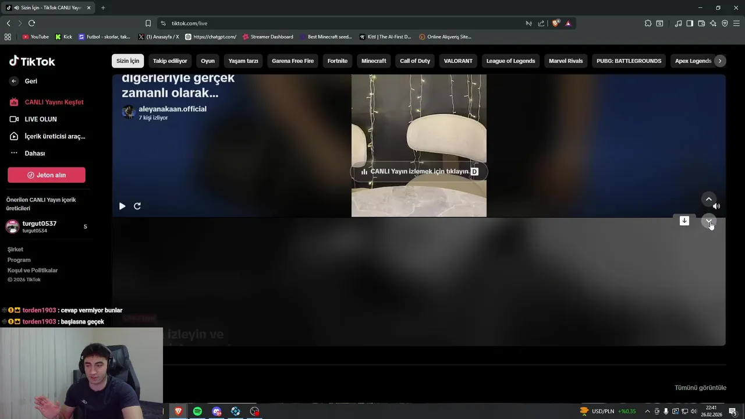The image size is (745, 419).
Task: Open the aleyanakaan.official profile link
Action: tap(172, 109)
